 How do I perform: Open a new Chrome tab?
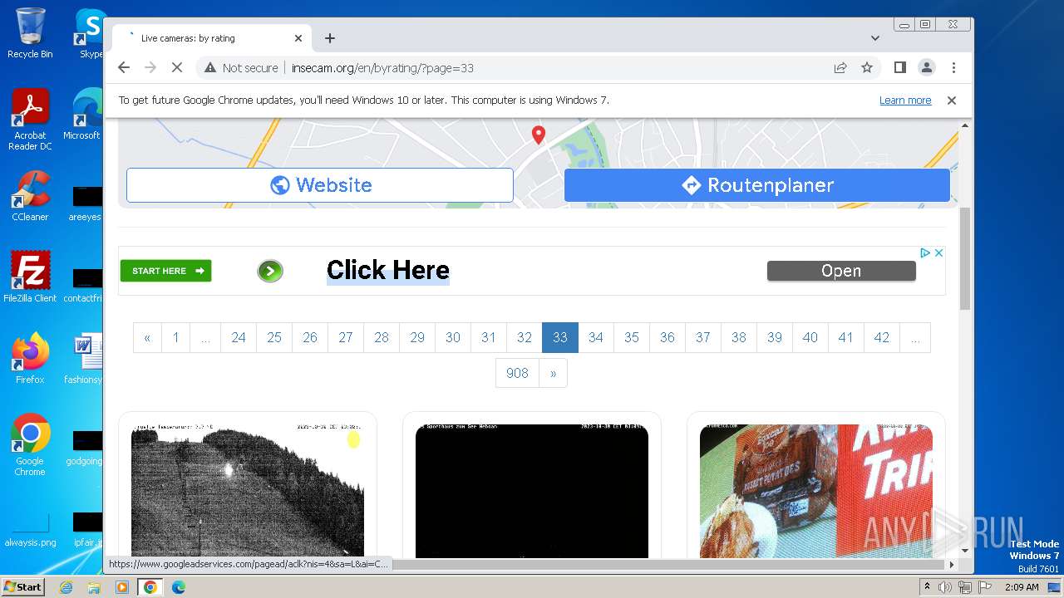point(330,38)
